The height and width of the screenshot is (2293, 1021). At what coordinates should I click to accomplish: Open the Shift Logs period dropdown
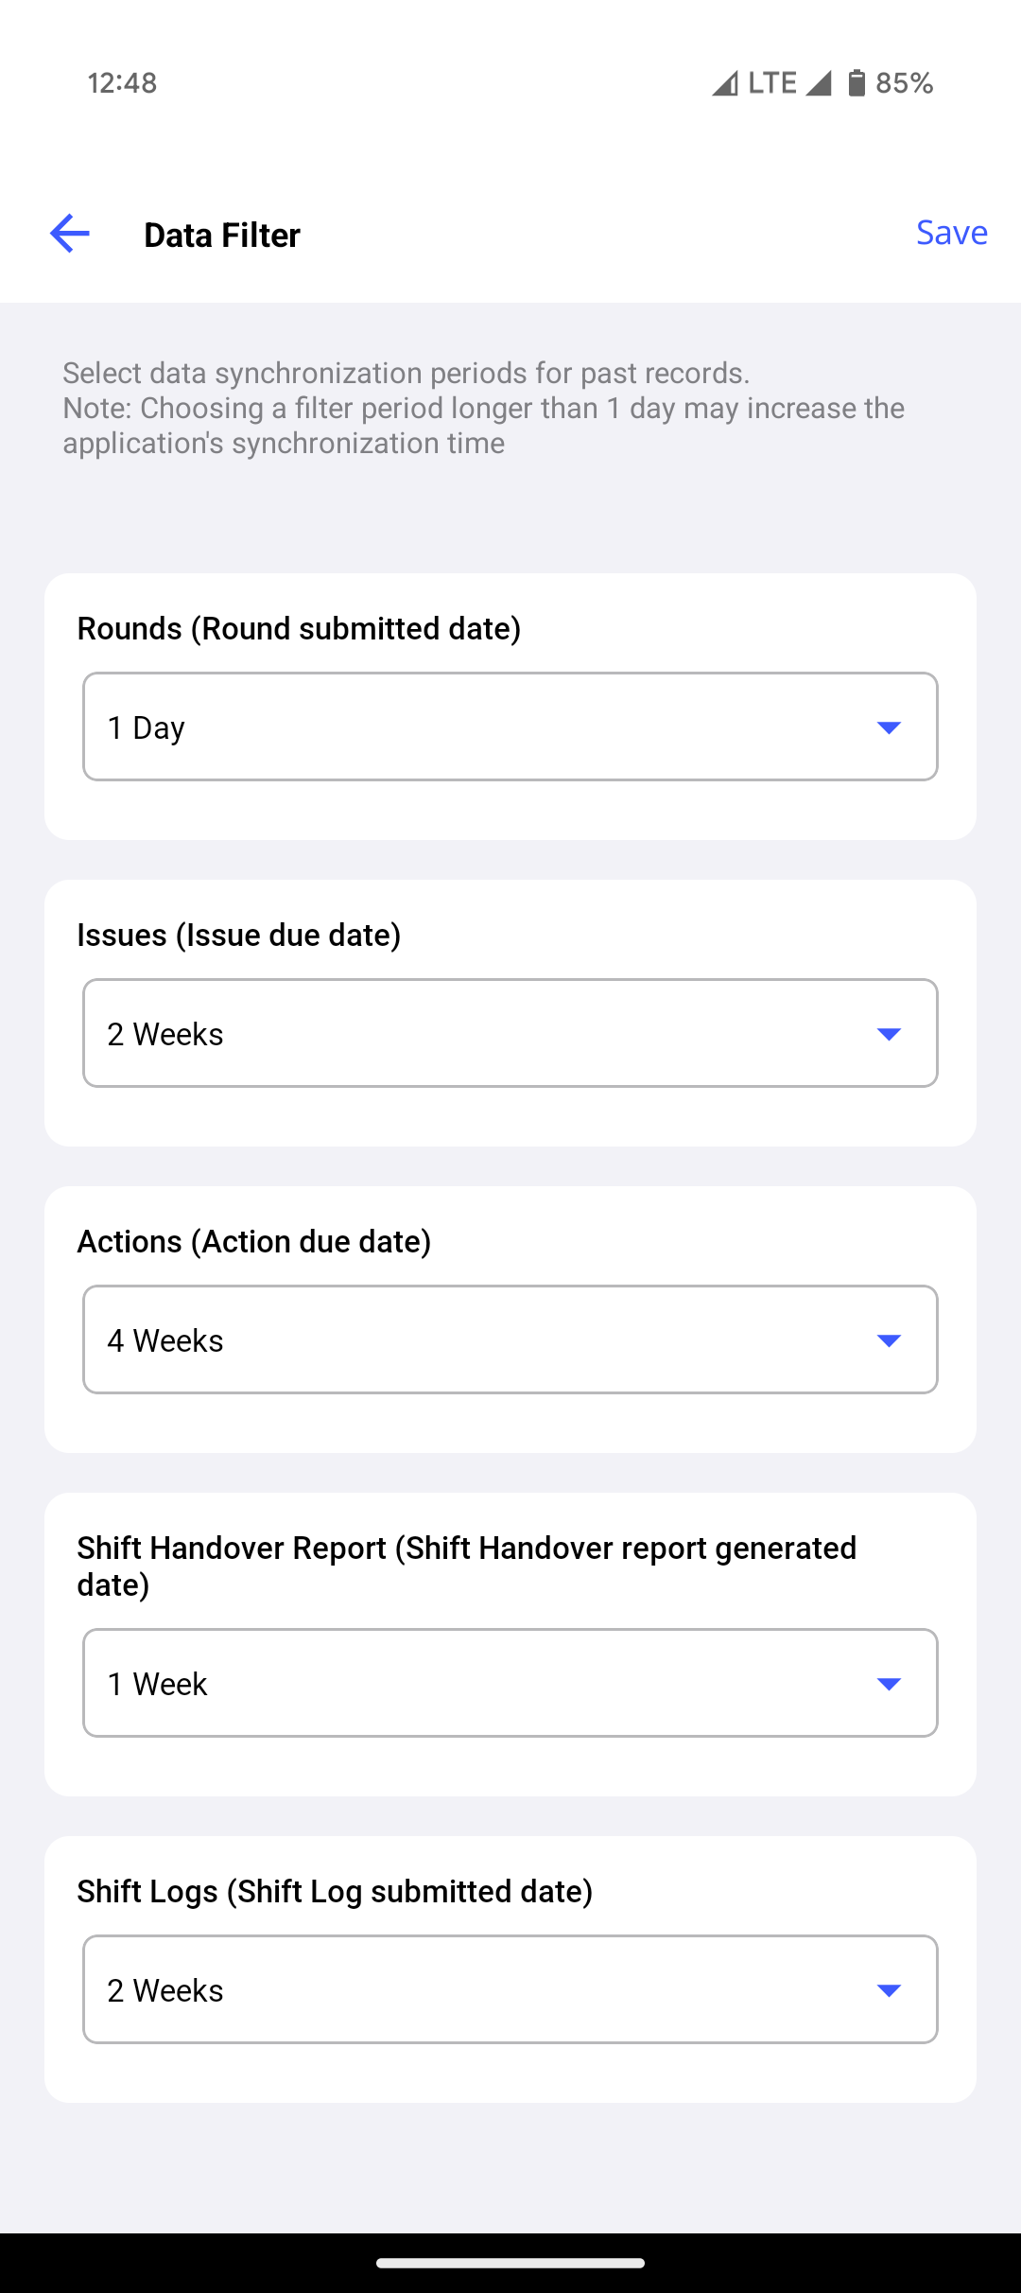click(x=510, y=1989)
